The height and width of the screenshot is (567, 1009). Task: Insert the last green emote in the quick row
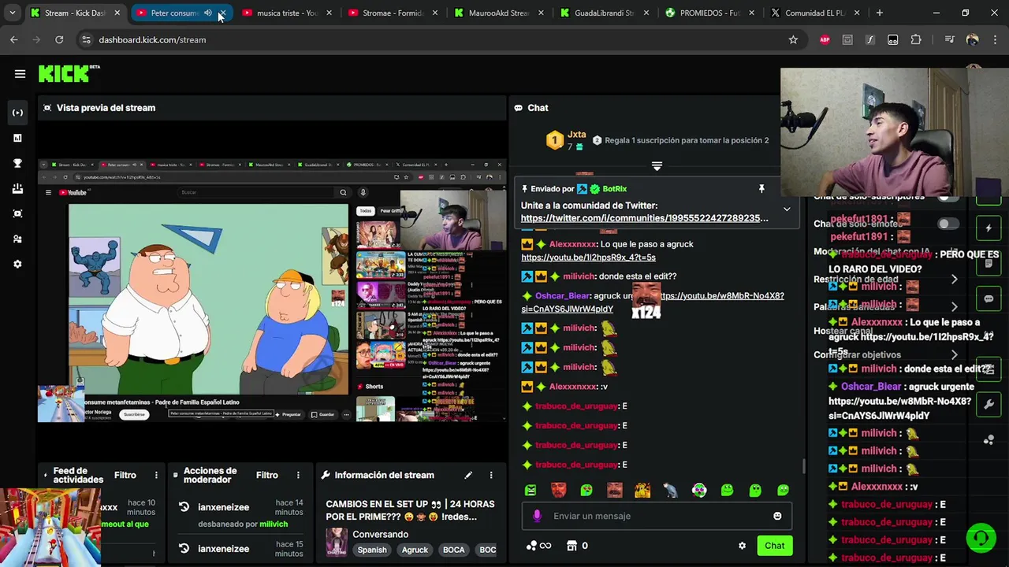click(x=784, y=491)
